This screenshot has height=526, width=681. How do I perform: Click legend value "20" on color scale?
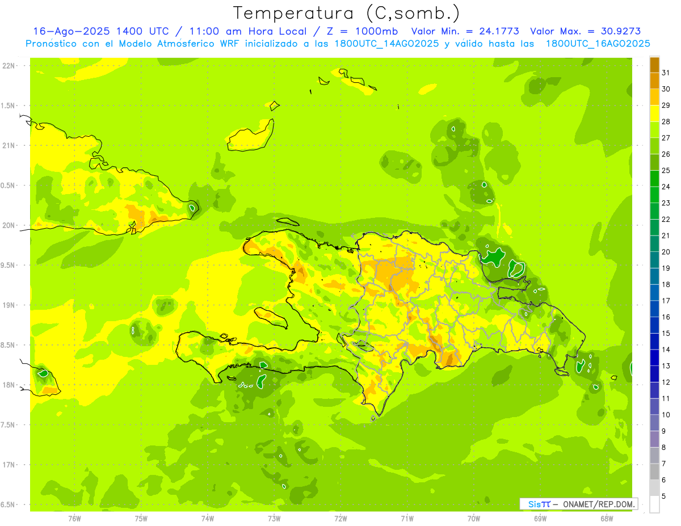pyautogui.click(x=666, y=252)
